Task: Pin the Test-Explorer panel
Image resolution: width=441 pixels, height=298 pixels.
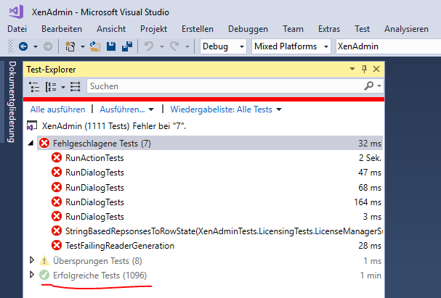Action: (x=364, y=69)
